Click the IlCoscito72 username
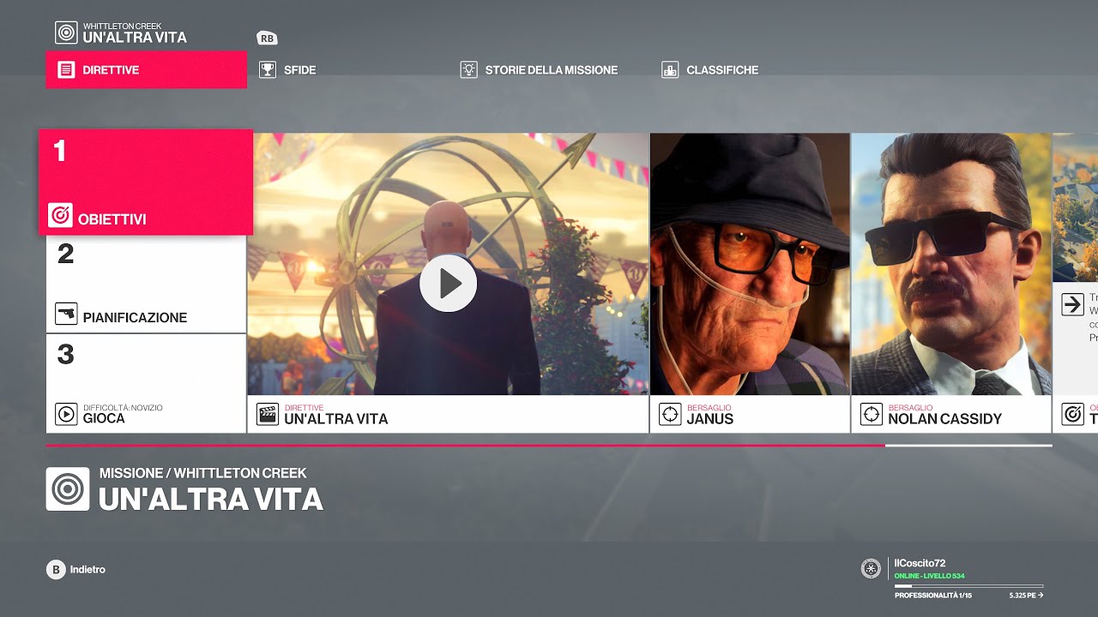Image resolution: width=1098 pixels, height=617 pixels. point(920,563)
